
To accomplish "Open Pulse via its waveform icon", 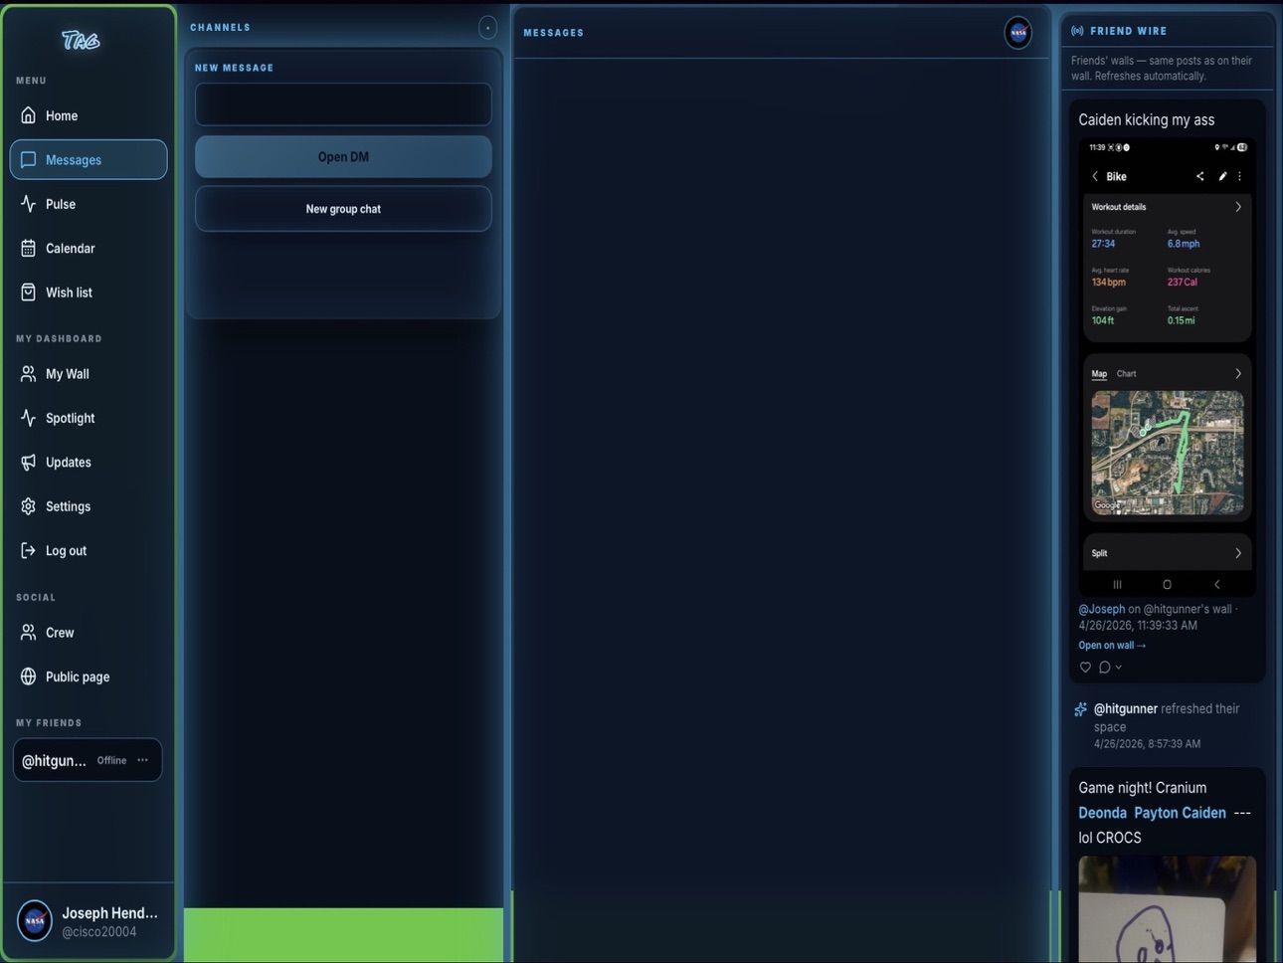I will pos(28,204).
